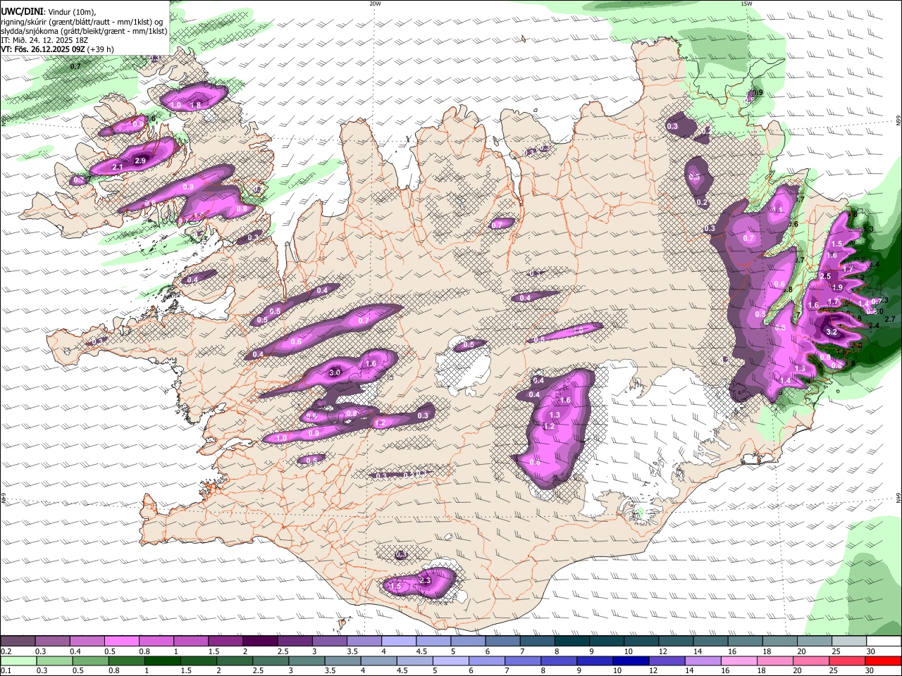Click pale grey 25–30 swatch in upper legend
Screen dimensions: 902x676
coord(848,641)
